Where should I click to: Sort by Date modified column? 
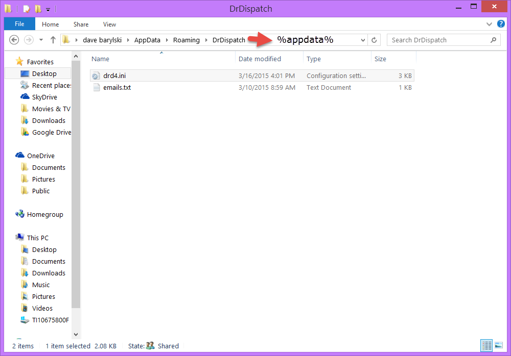point(260,59)
